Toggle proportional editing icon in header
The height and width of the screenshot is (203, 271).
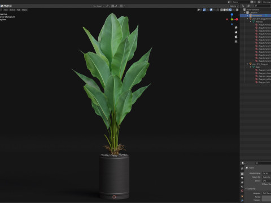tap(121, 6)
